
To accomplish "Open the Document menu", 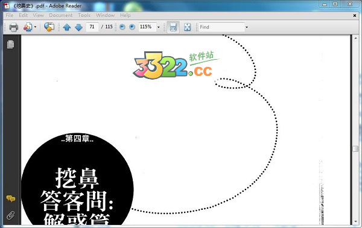I will 60,15.
